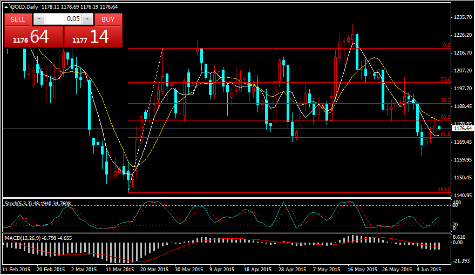Click the BUY button

click(x=108, y=19)
